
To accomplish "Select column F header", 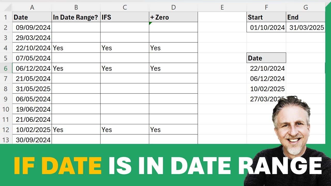I will (266, 7).
